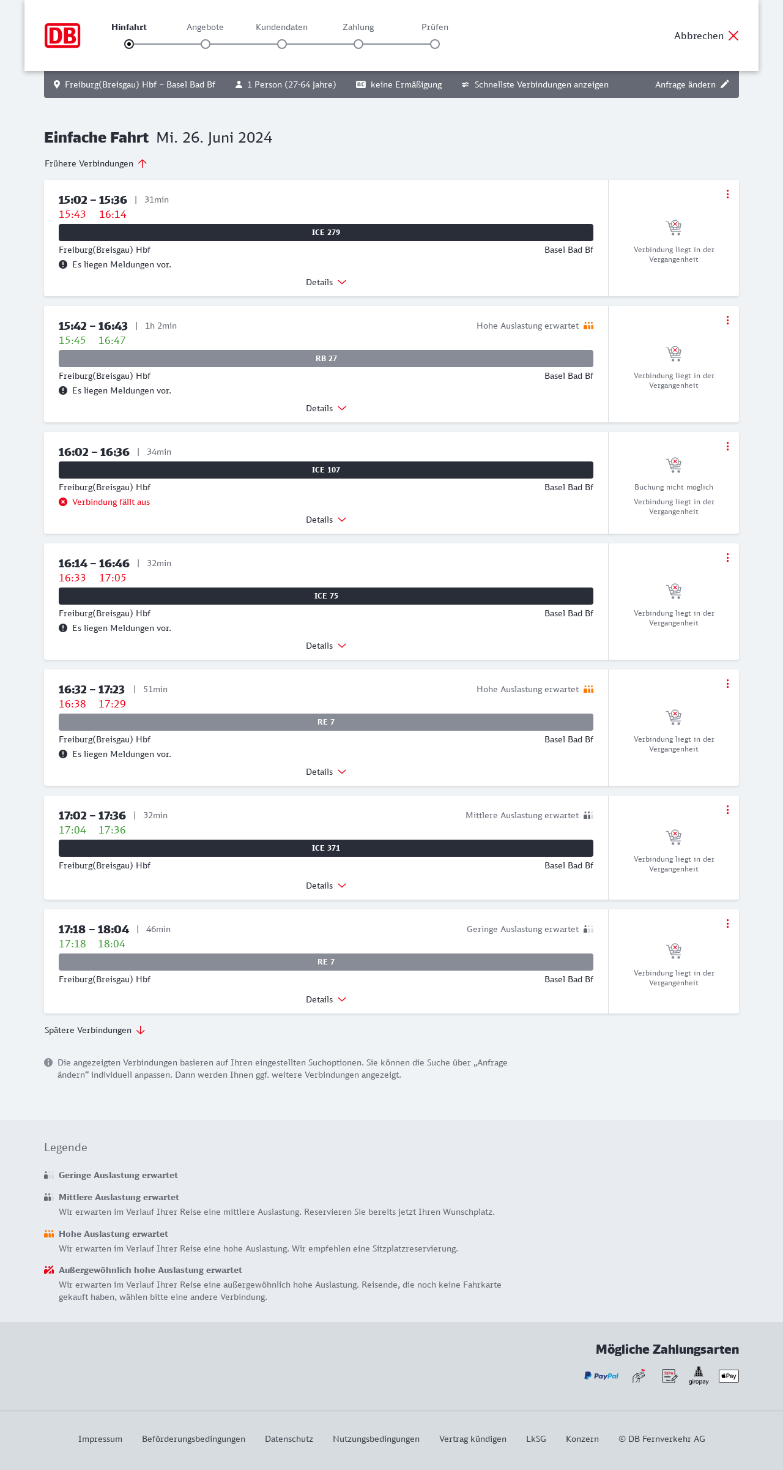
Task: Open three-dot menu for ICE 279 connection
Action: (727, 194)
